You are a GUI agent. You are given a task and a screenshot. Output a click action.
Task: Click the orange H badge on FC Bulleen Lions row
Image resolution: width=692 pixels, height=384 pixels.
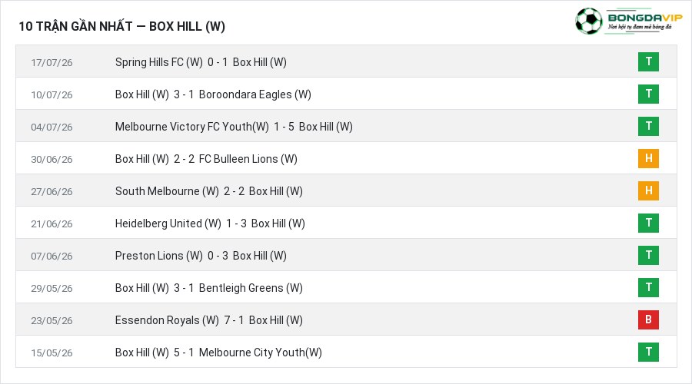[648, 158]
